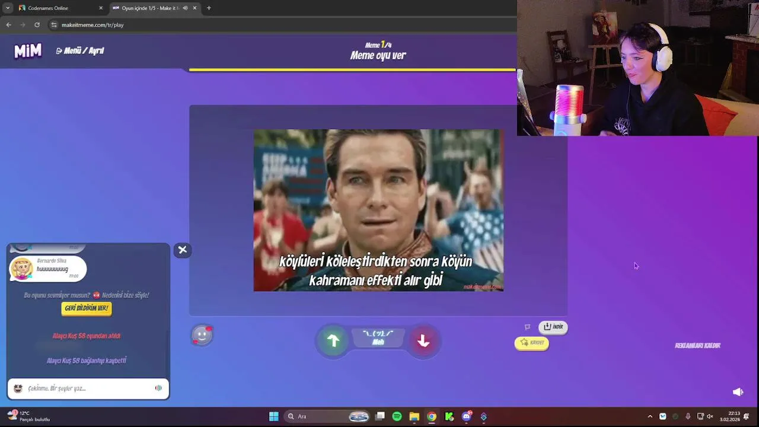The height and width of the screenshot is (427, 759).
Task: Mute the game sound speaker icon
Action: point(738,392)
